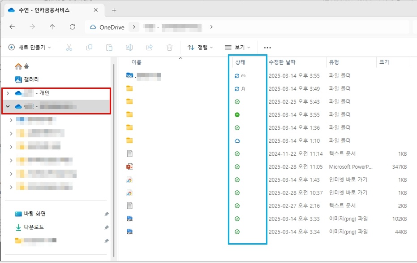
Task: Click the chevron at end of address path
Action: point(211,27)
